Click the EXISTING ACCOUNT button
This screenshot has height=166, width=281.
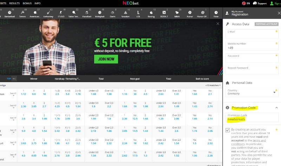[x=267, y=24]
